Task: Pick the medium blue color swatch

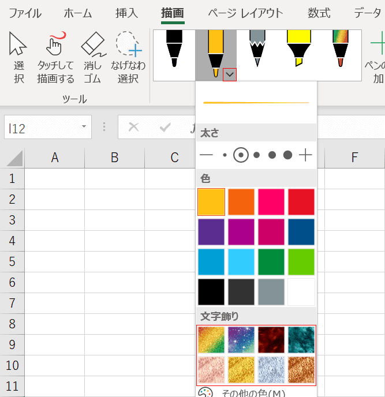Action: (211, 262)
